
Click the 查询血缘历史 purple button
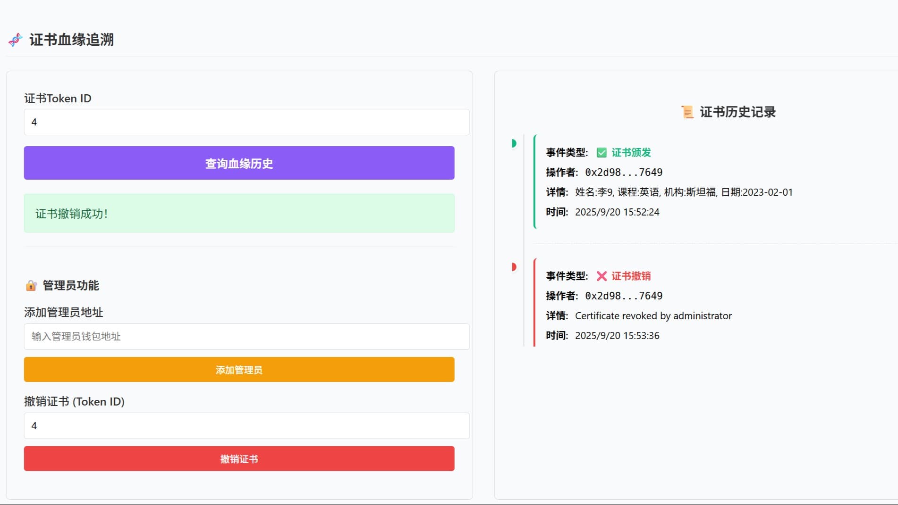[x=239, y=163]
